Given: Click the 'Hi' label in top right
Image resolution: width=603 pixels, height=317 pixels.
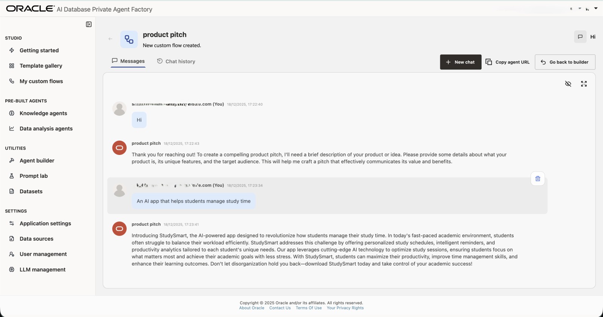Looking at the screenshot, I should [593, 37].
